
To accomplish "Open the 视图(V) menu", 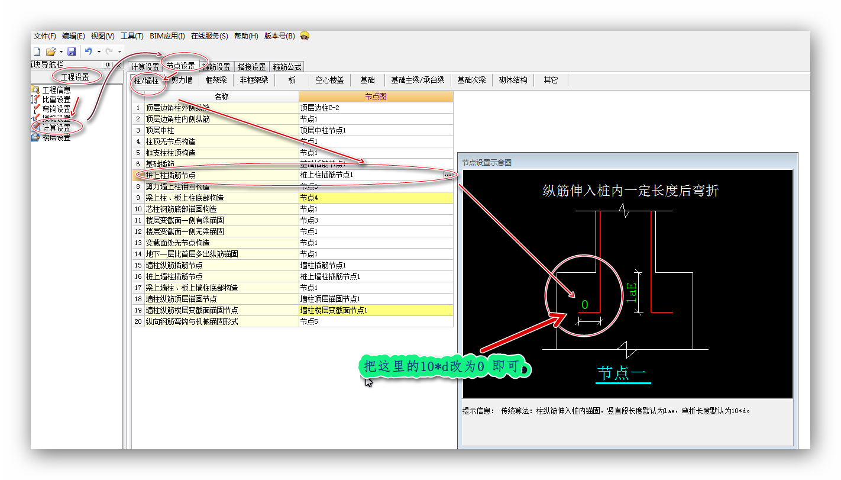I will pos(103,36).
